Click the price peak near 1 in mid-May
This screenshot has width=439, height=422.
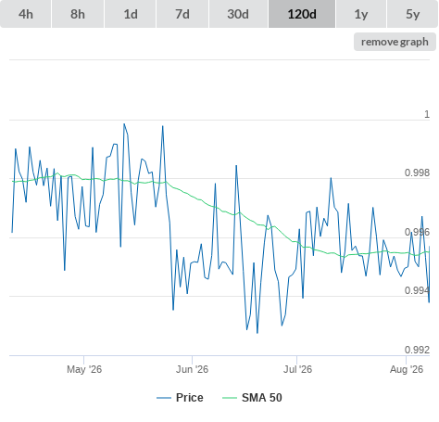(x=124, y=124)
